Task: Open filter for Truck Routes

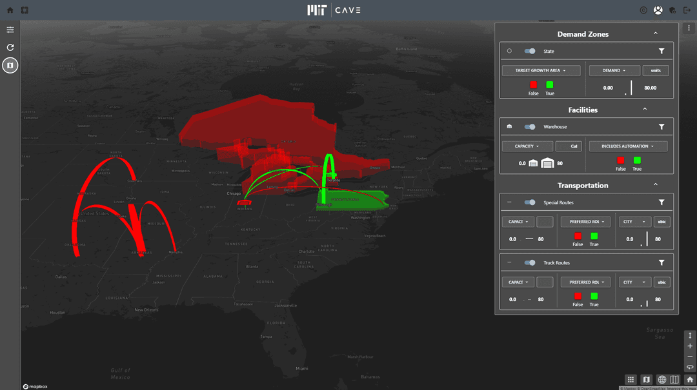Action: tap(662, 262)
